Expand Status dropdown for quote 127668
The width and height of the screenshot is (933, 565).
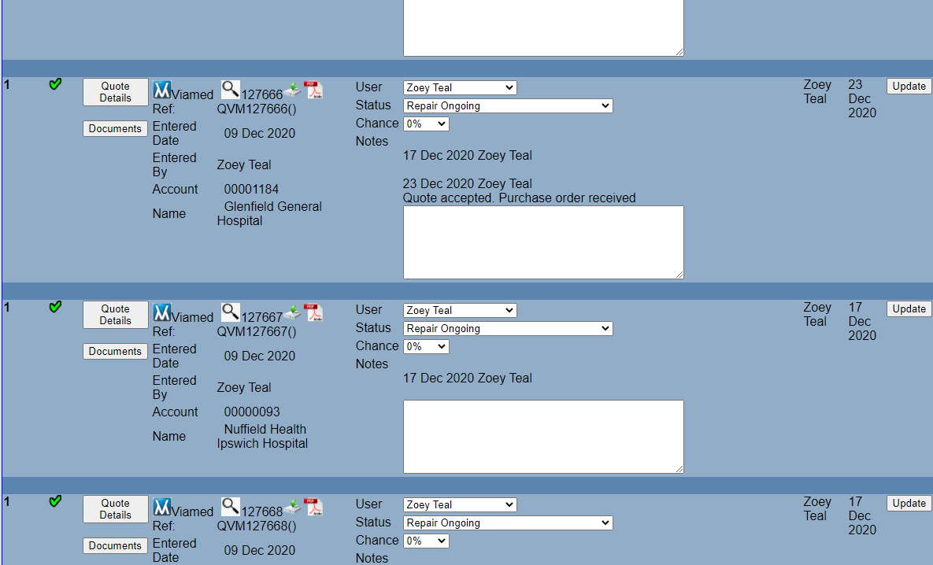[x=508, y=523]
